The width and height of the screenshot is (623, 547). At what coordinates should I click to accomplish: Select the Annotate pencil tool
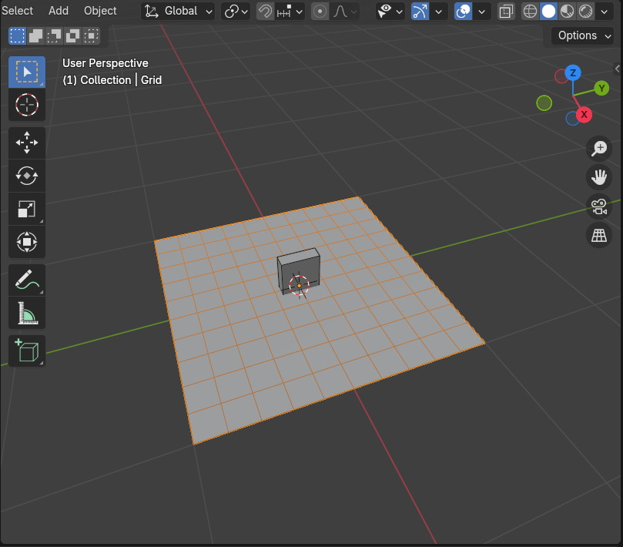(27, 280)
